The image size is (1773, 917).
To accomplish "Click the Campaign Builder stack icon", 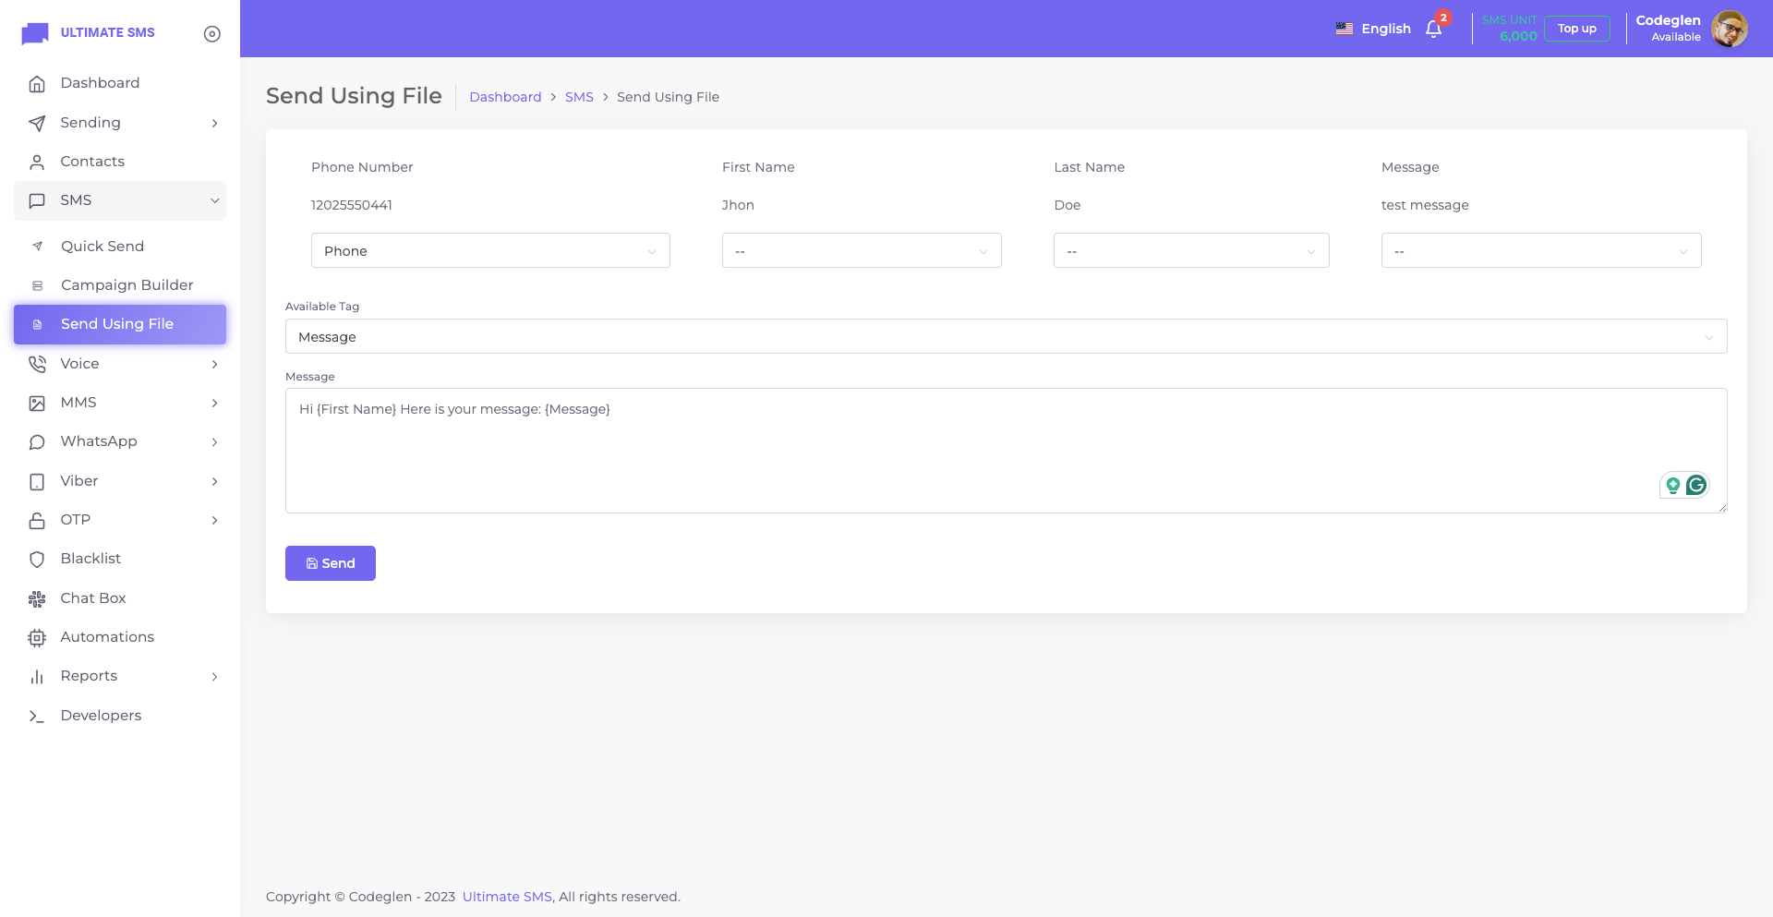I will point(38,286).
